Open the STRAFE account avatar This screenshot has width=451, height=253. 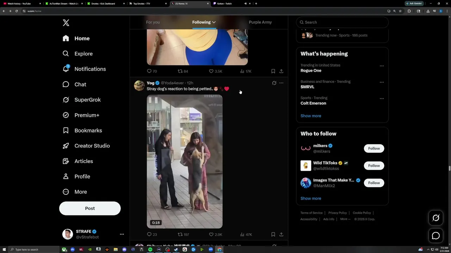[68, 234]
